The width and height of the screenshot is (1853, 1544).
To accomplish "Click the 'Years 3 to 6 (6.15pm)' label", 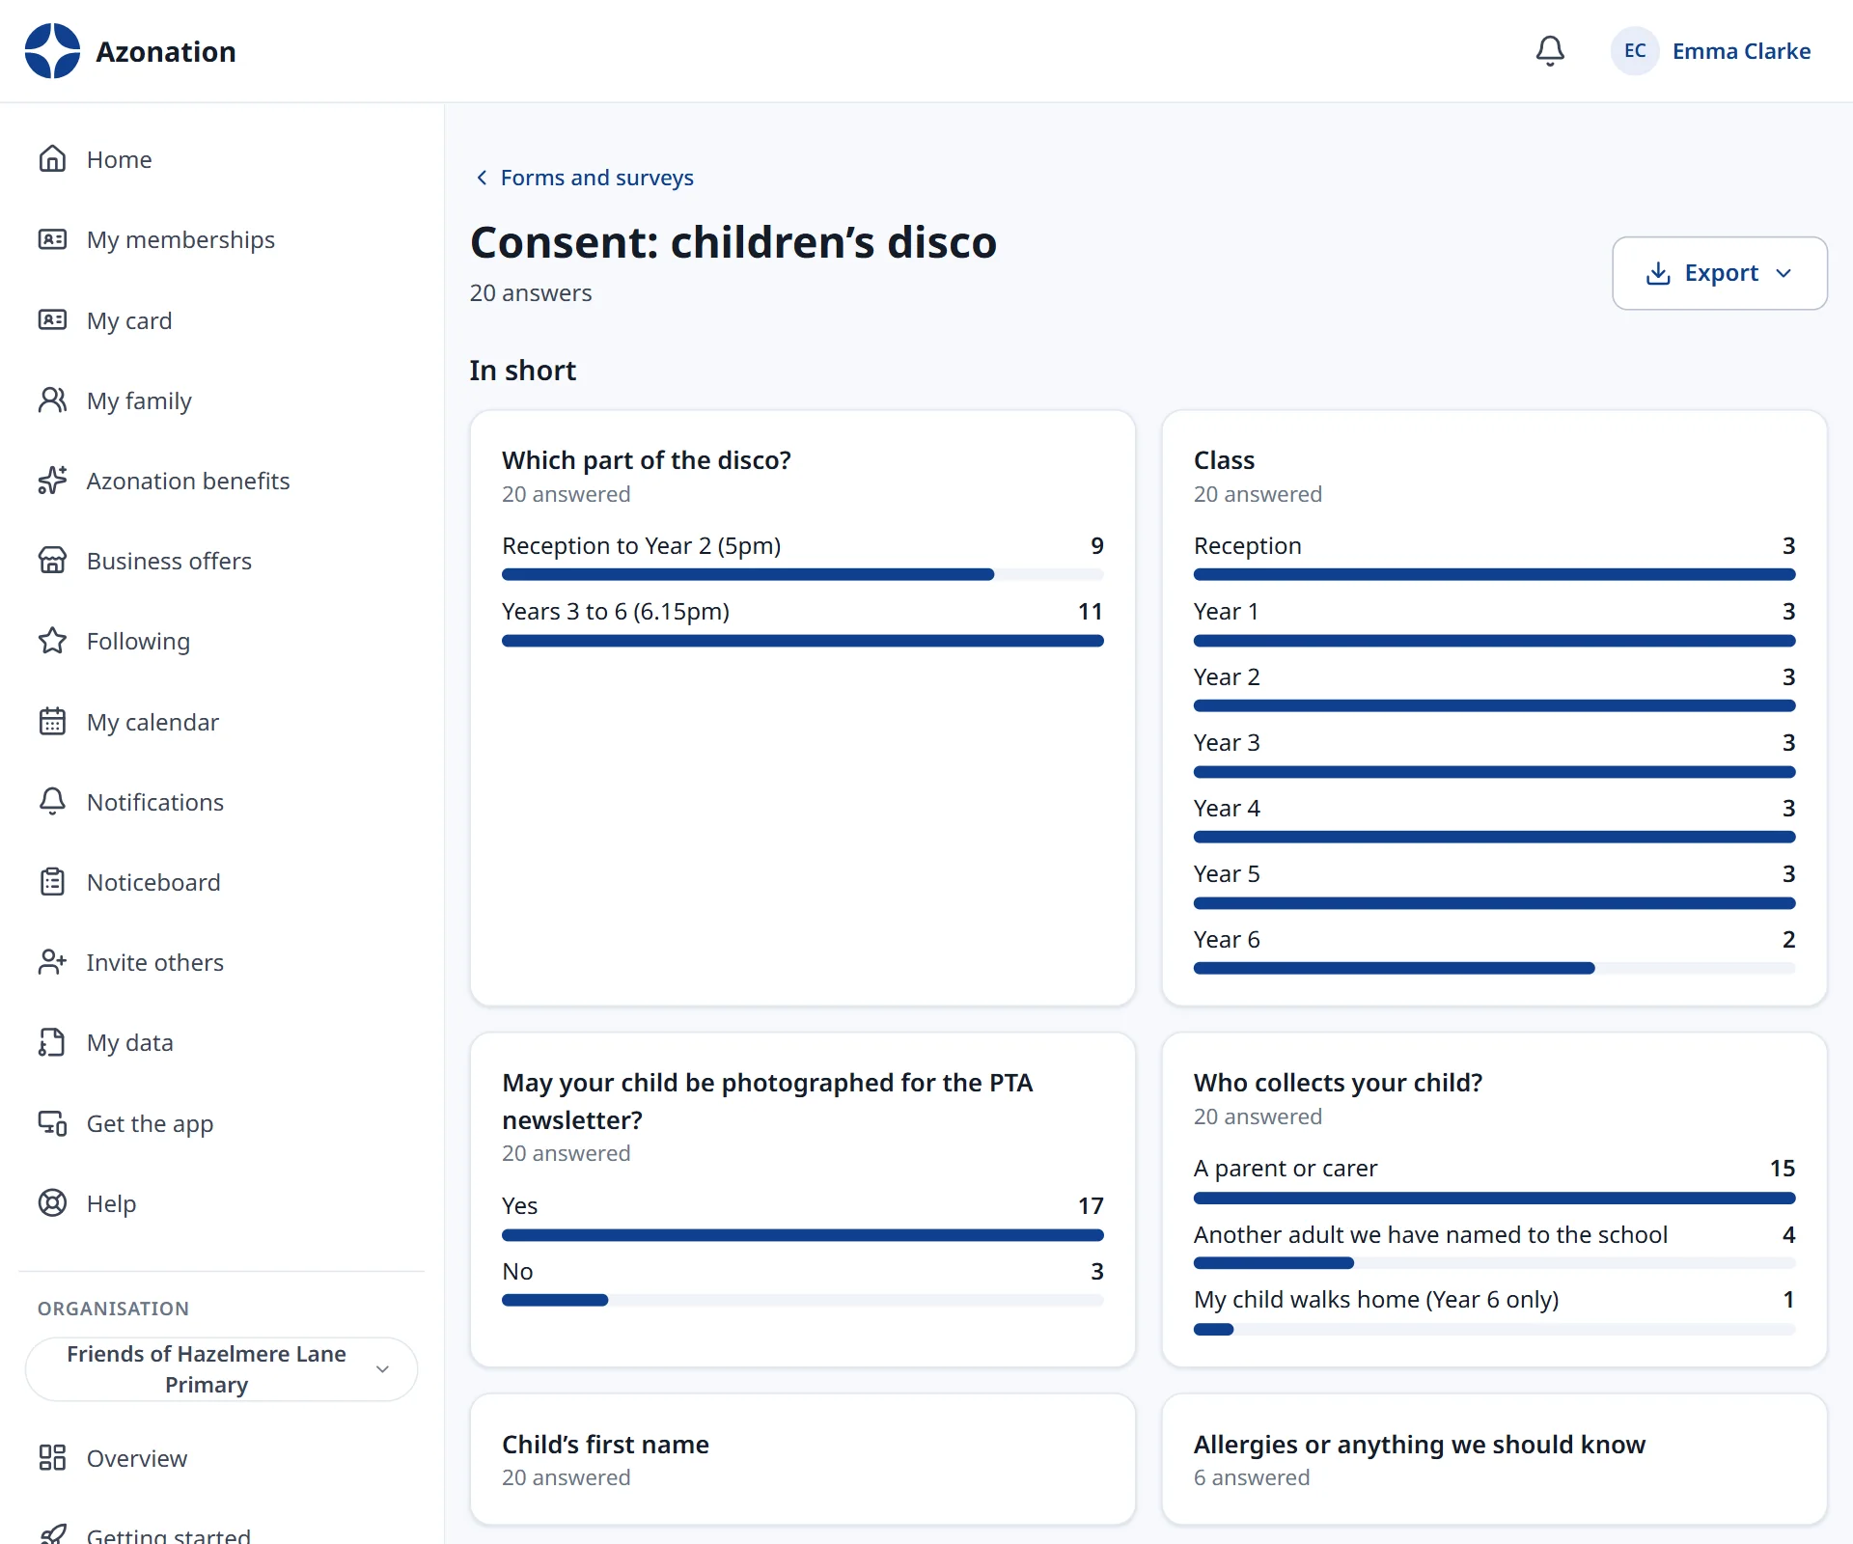I will [x=616, y=612].
